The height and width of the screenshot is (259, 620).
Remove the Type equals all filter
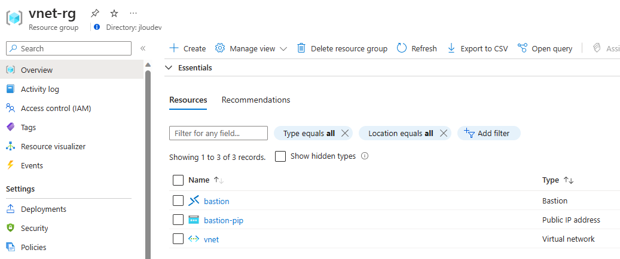[345, 134]
